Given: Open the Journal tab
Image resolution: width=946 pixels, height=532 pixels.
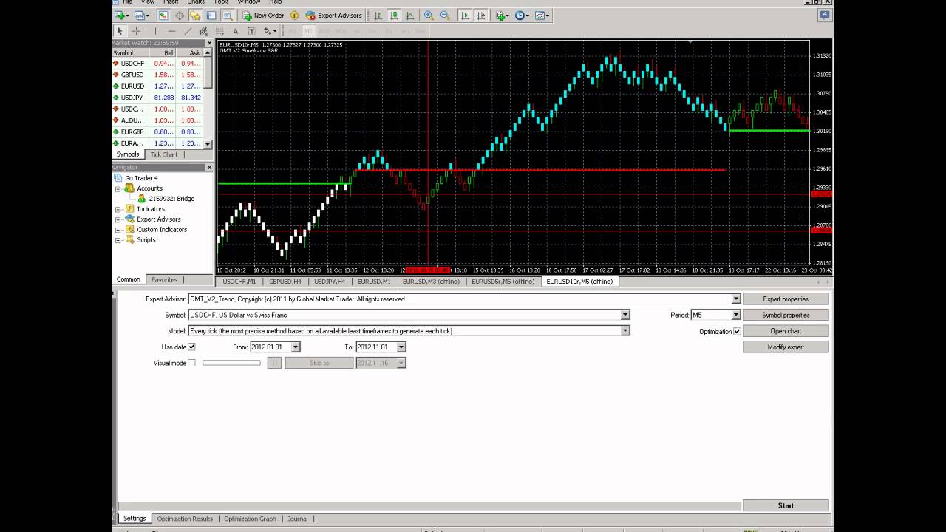Looking at the screenshot, I should (x=298, y=519).
